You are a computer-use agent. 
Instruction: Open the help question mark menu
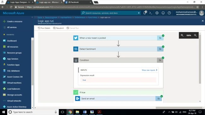click(x=169, y=13)
